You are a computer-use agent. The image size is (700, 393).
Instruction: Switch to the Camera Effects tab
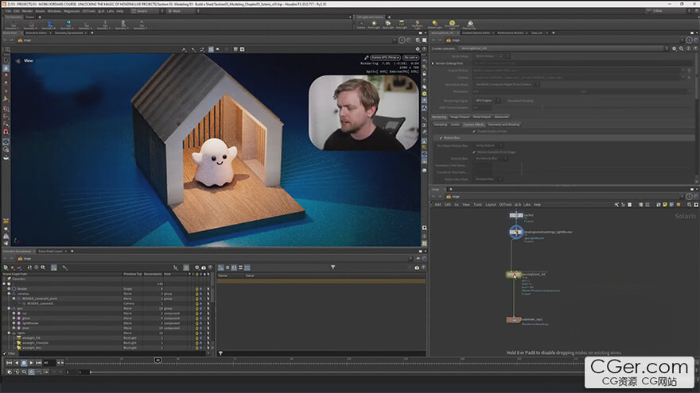click(x=473, y=124)
